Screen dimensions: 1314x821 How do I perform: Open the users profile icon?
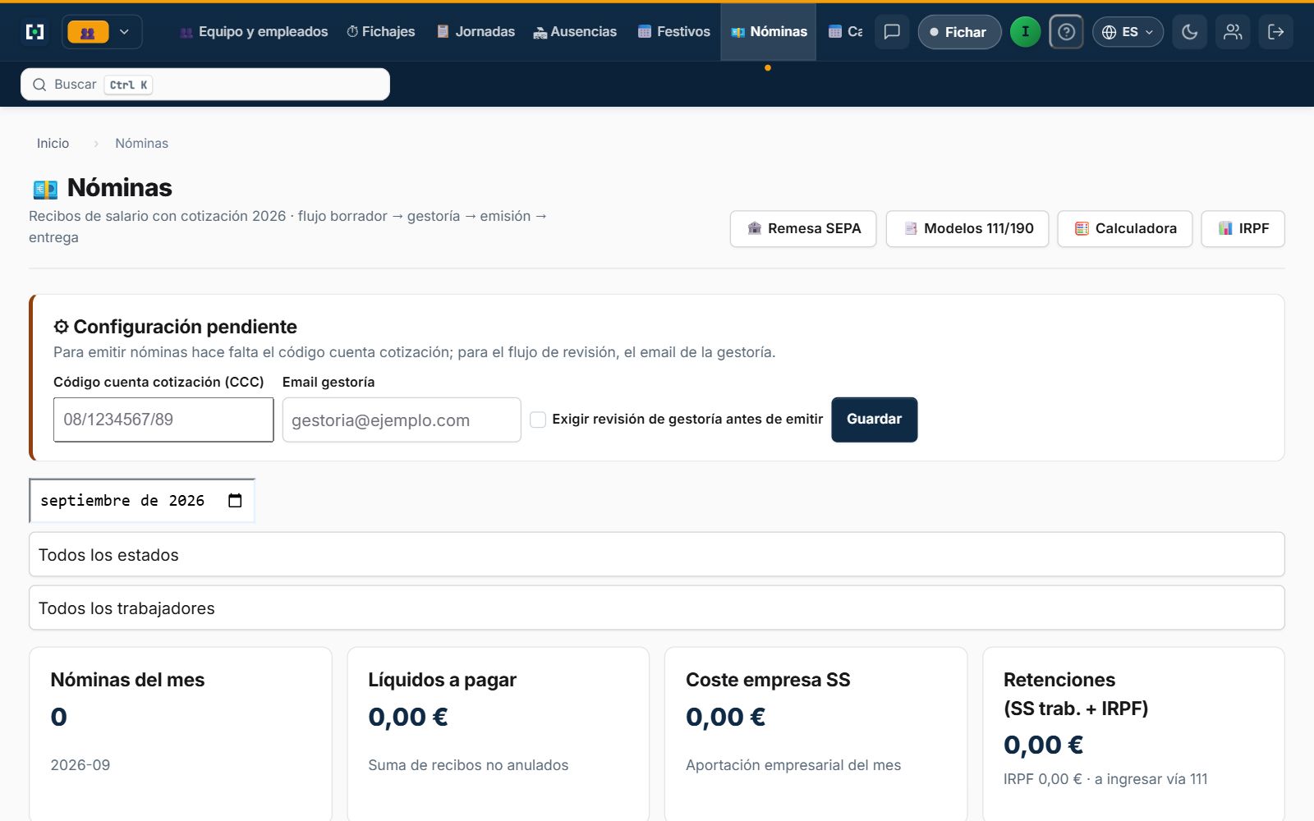coord(1233,32)
